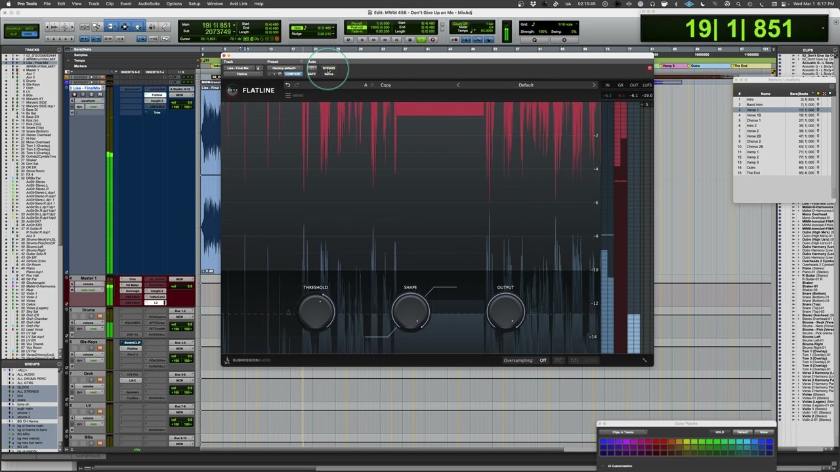Click the Vamp 3 marker on timeline
Viewport: 840px width, 472px height.
tap(669, 66)
